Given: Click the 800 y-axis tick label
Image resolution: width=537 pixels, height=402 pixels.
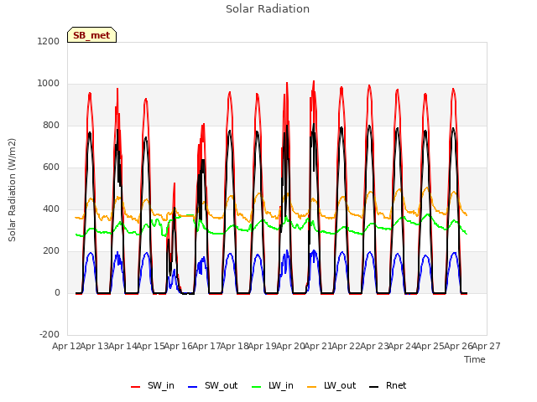Looking at the screenshot, I should click(x=51, y=125).
